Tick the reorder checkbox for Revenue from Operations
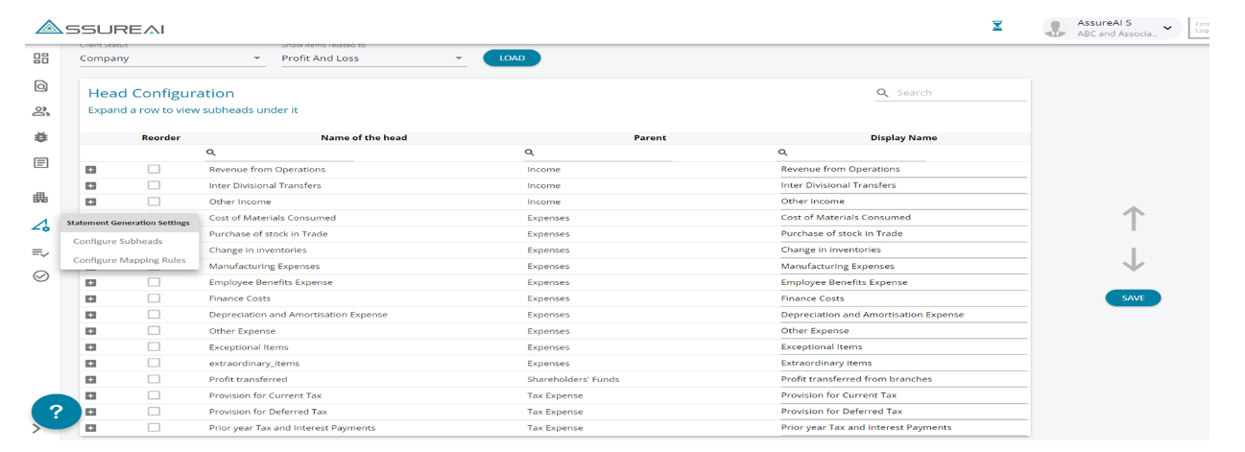The image size is (1245, 452). (x=154, y=169)
